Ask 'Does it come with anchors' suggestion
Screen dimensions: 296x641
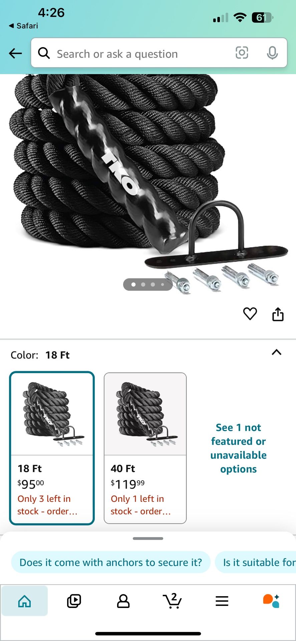[111, 562]
